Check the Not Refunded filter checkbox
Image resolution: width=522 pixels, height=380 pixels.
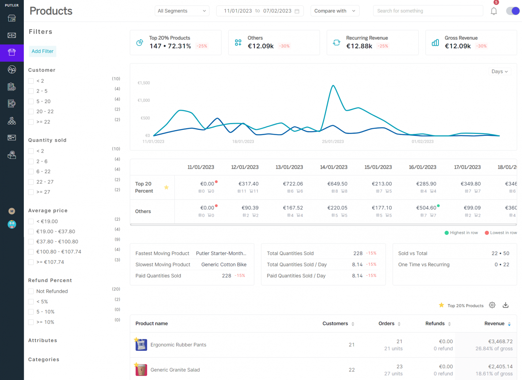[31, 291]
